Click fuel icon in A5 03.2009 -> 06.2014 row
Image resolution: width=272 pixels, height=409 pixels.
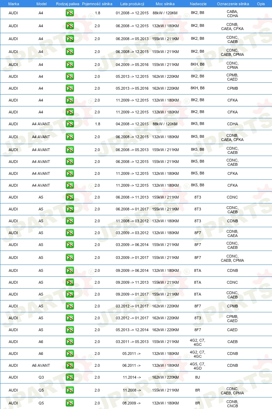pyautogui.click(x=70, y=245)
